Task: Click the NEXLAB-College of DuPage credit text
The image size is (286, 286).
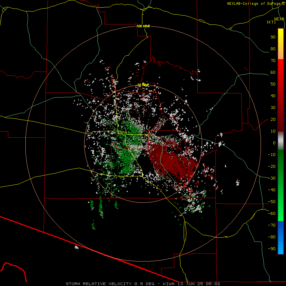Action: pyautogui.click(x=254, y=3)
